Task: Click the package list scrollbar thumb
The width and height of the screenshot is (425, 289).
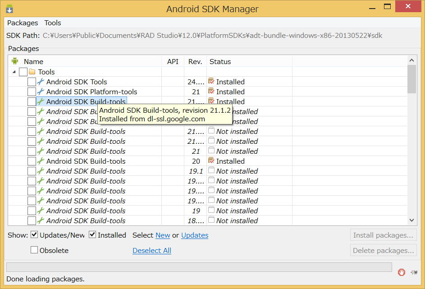Action: point(411,79)
